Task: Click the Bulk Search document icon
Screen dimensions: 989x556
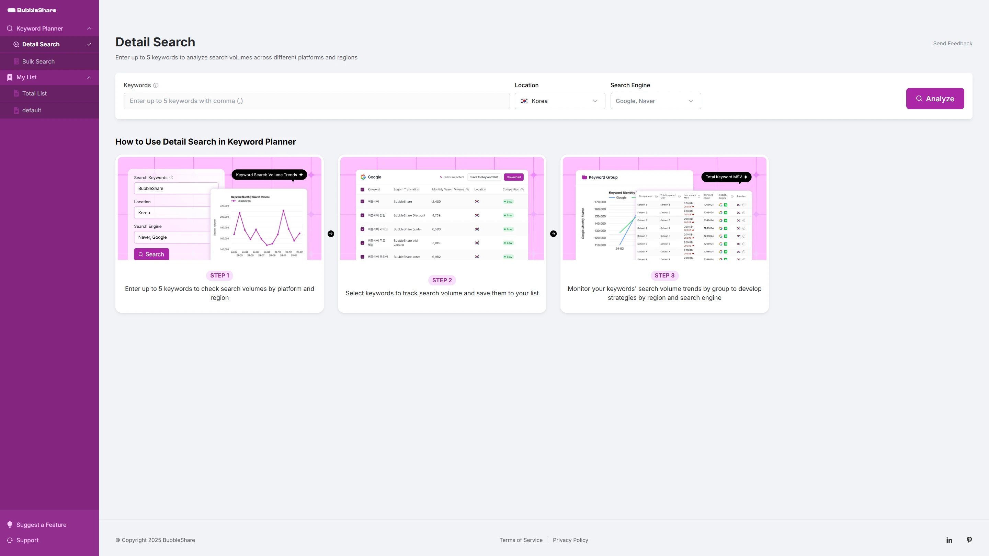Action: click(x=16, y=61)
